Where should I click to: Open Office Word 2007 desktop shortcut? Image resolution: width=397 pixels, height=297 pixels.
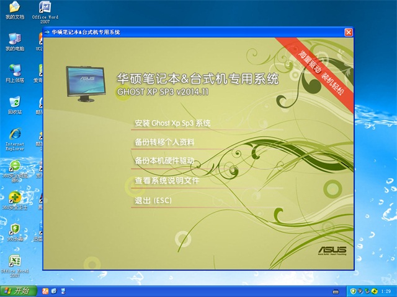point(45,12)
